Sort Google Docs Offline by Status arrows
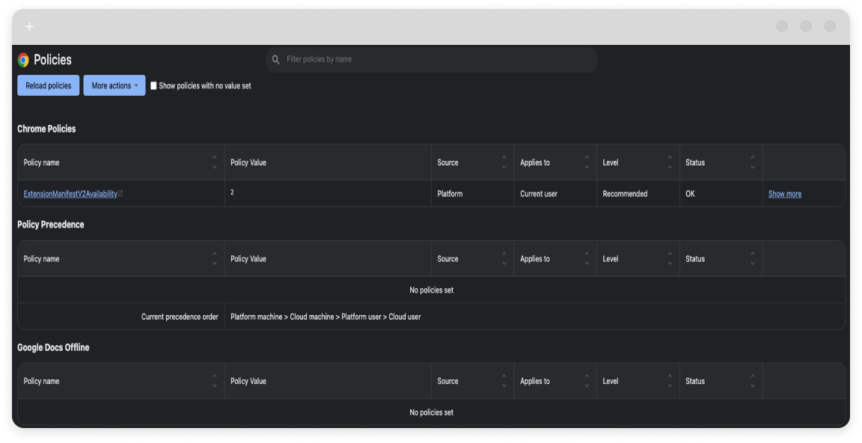The width and height of the screenshot is (862, 443). point(753,381)
